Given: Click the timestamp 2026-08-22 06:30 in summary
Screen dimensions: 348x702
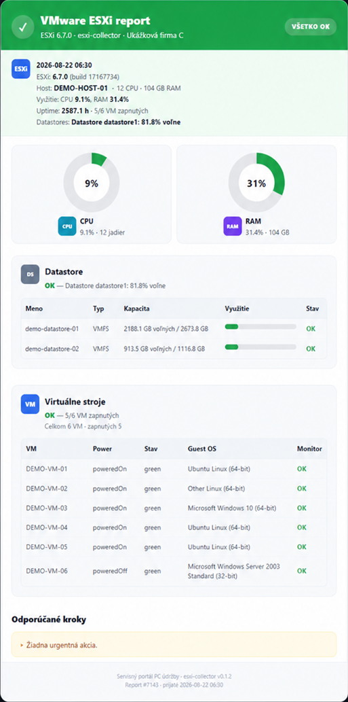Looking at the screenshot, I should pos(64,65).
